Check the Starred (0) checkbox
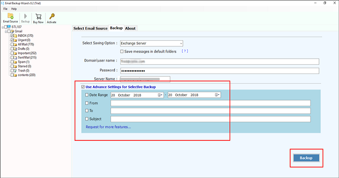The width and height of the screenshot is (339, 178). [12, 66]
